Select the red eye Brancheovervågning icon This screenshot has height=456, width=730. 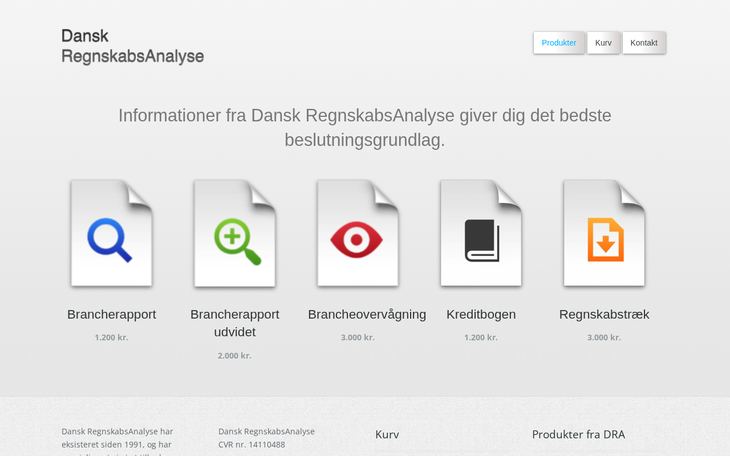pyautogui.click(x=358, y=234)
